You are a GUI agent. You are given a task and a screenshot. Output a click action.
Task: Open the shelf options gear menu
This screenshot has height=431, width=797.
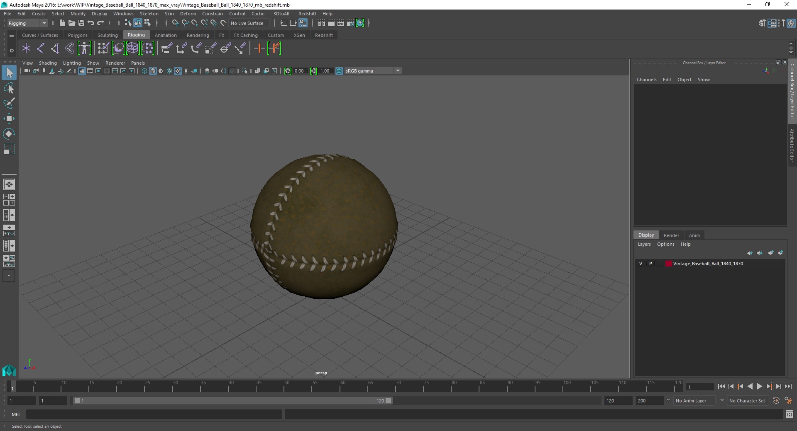coord(12,51)
